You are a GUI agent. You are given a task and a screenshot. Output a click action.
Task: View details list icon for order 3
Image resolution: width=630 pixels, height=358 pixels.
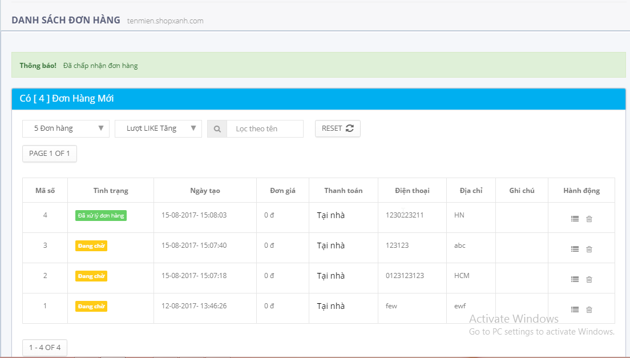(575, 249)
